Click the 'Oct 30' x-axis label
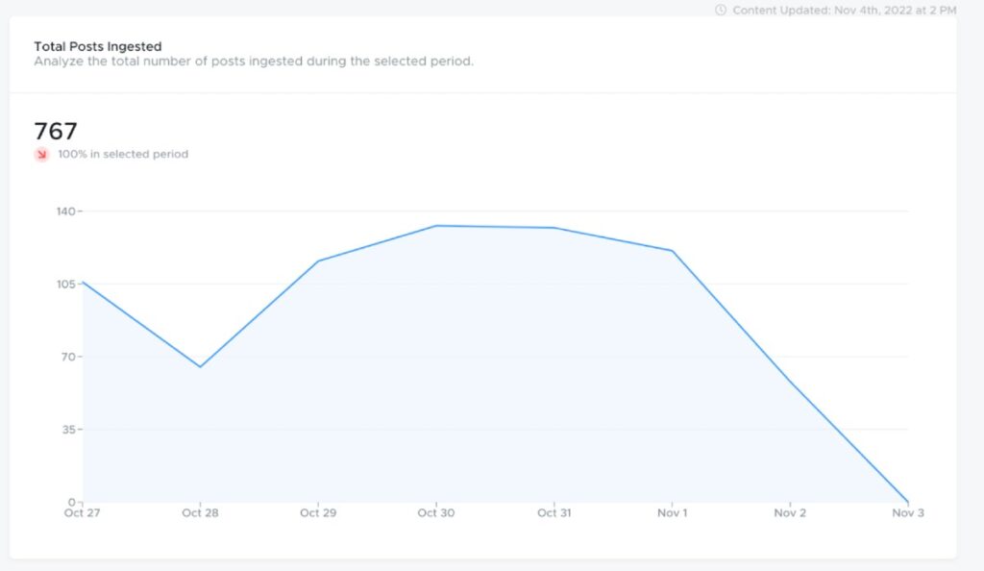984x571 pixels. click(x=436, y=512)
